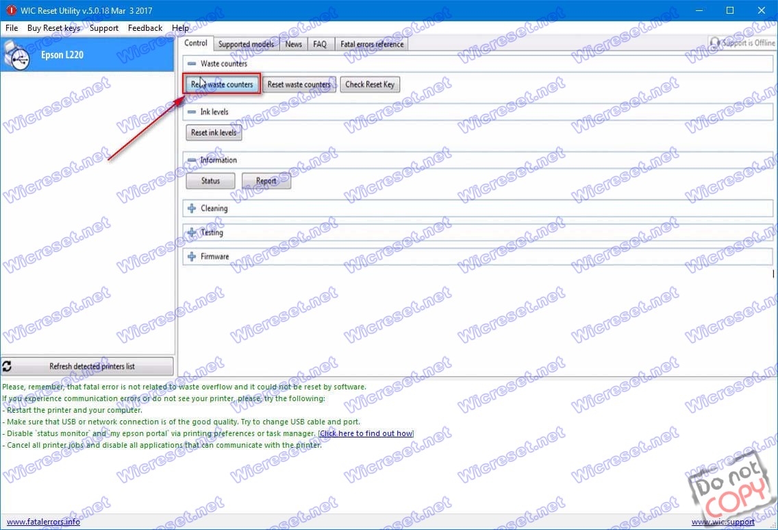The image size is (778, 530).
Task: Collapse the Ink levels section
Action: pos(192,112)
